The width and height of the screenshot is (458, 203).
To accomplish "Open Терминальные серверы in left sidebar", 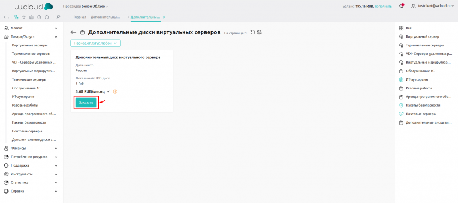I will 31,54.
